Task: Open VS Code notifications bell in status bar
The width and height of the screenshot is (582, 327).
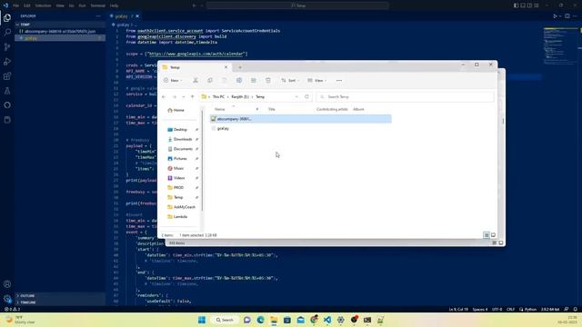Action: pyautogui.click(x=576, y=309)
